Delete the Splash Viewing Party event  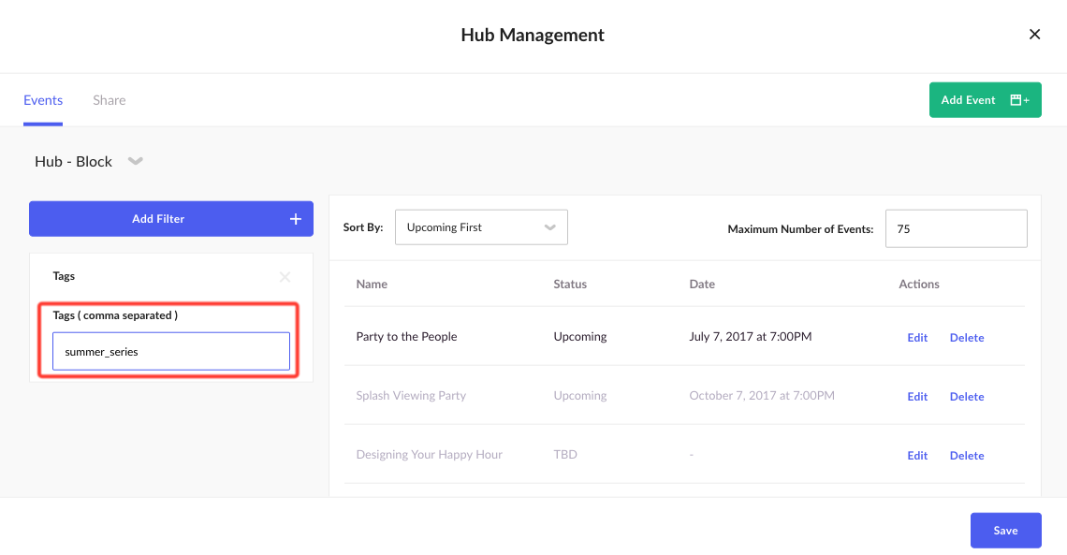click(x=967, y=397)
